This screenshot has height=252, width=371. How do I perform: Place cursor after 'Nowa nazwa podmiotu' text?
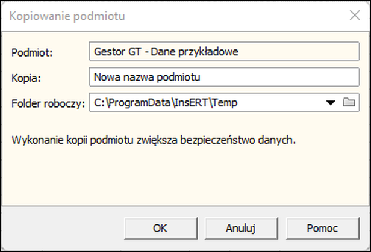point(201,77)
